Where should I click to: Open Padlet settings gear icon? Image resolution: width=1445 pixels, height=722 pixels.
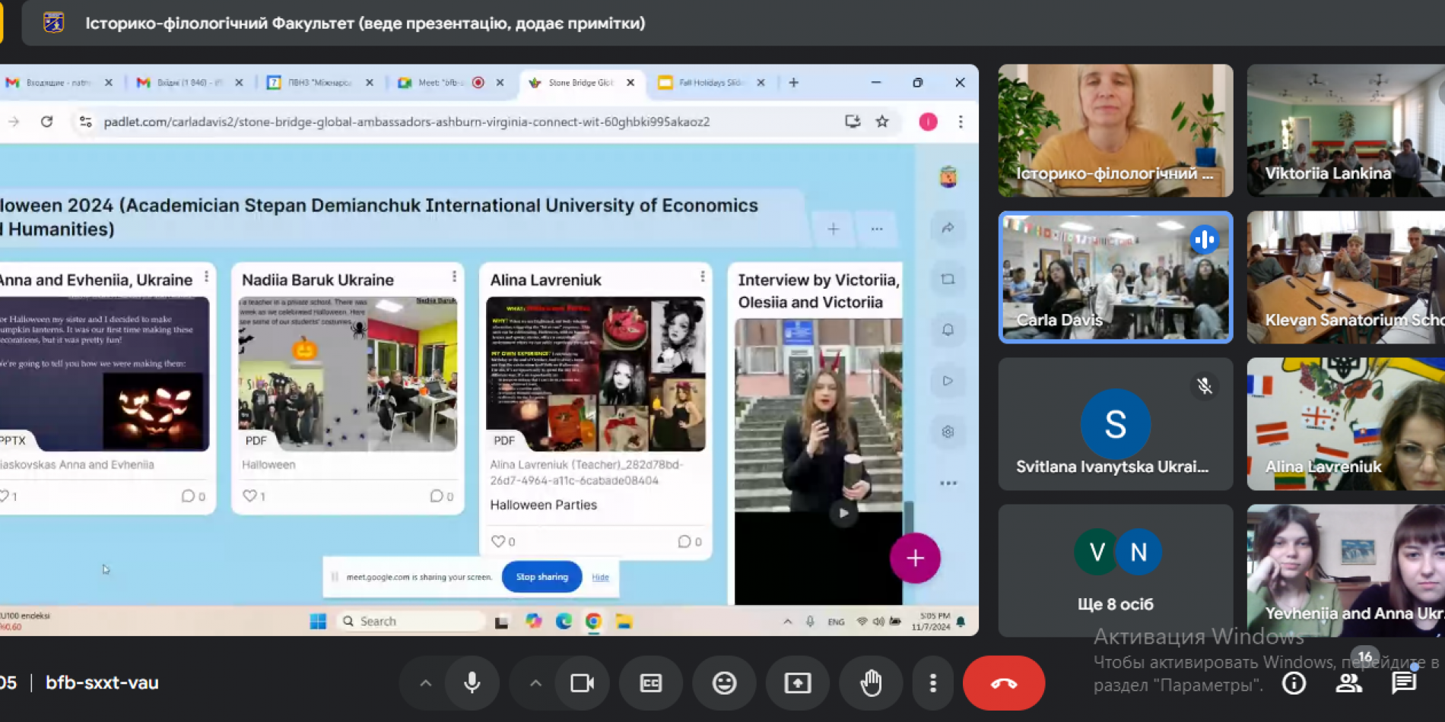[948, 432]
